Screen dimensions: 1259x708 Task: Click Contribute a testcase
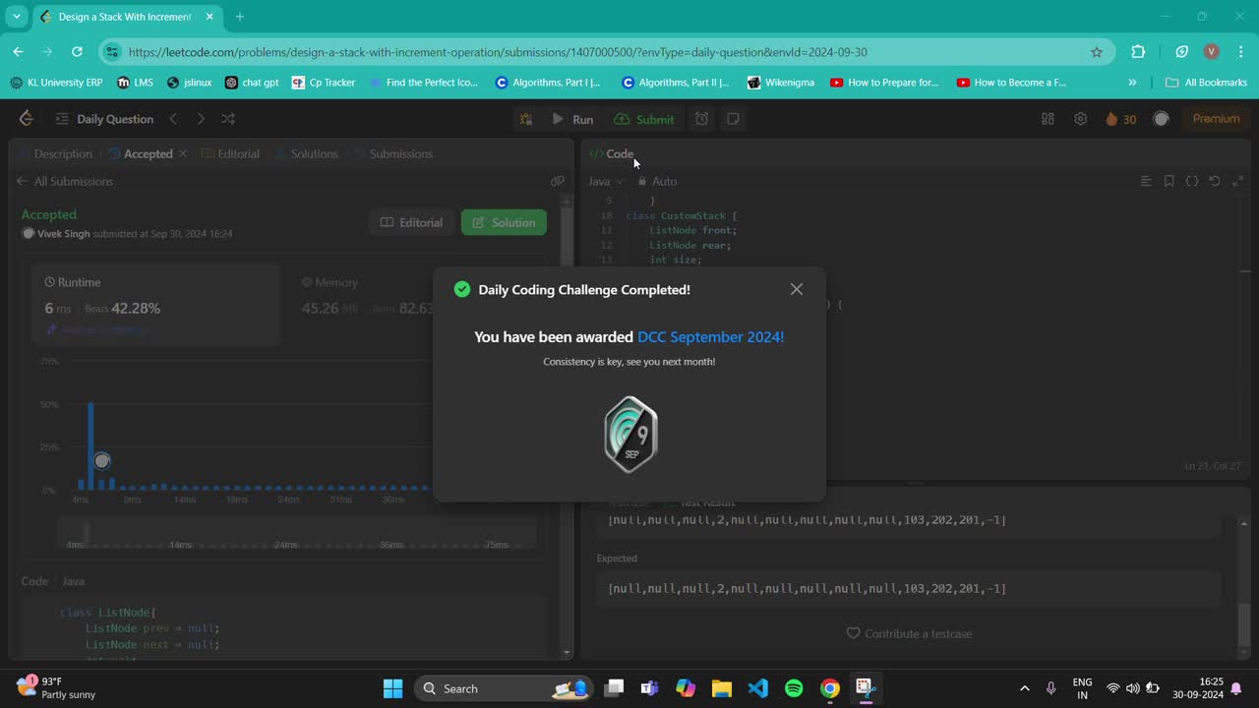click(x=909, y=633)
